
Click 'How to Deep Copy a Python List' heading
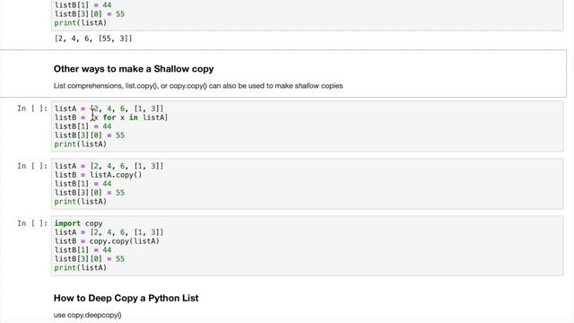(x=126, y=298)
